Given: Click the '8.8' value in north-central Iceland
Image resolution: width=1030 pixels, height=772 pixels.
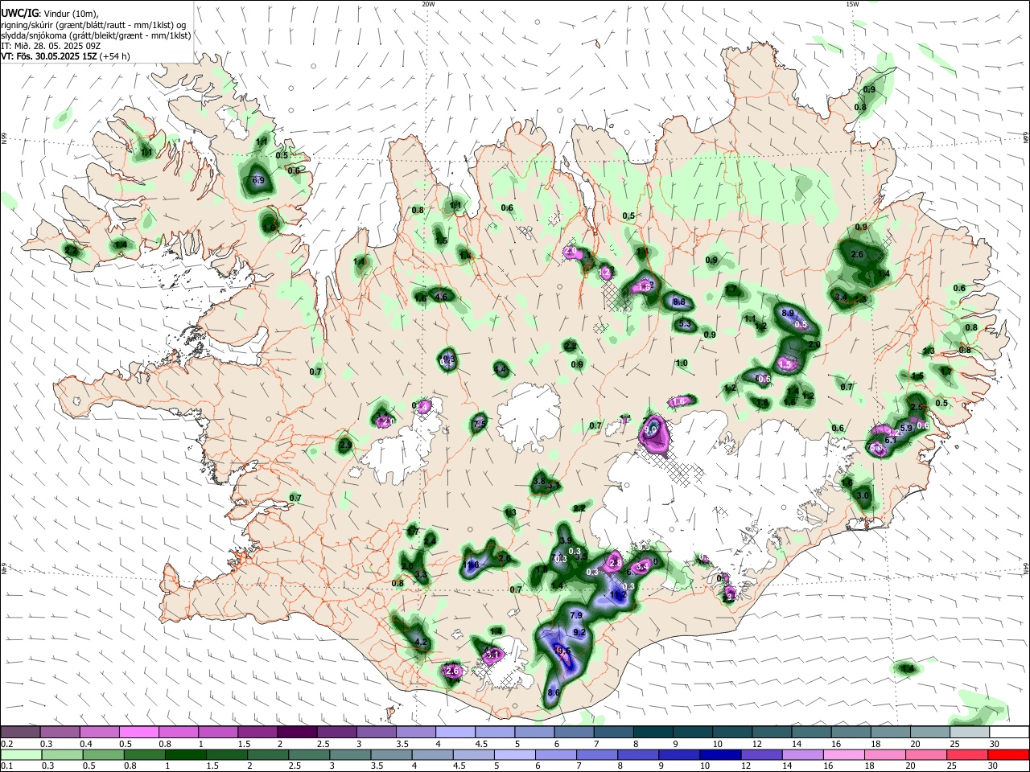Looking at the screenshot, I should tap(678, 302).
